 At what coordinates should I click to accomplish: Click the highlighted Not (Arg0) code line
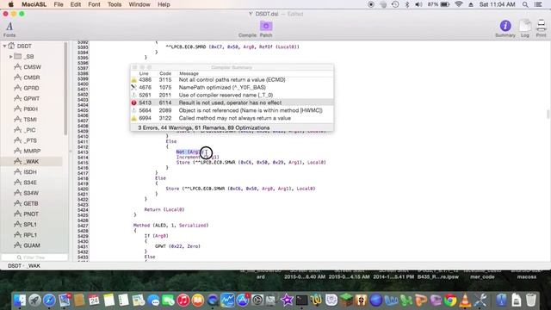click(x=190, y=152)
